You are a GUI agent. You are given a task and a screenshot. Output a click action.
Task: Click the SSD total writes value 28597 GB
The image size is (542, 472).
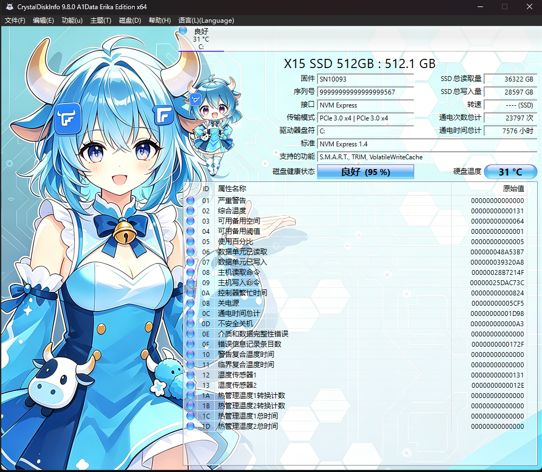point(510,92)
